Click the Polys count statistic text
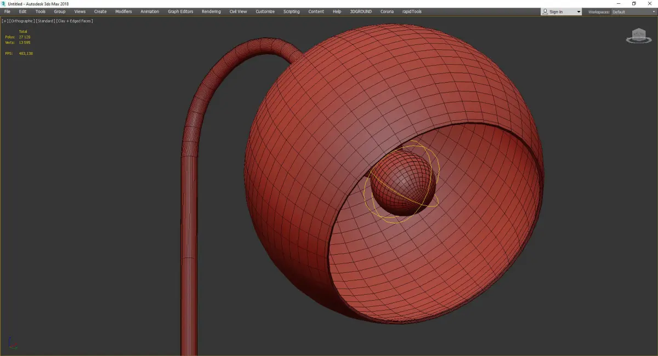Viewport: 658px width, 356px height. point(18,37)
